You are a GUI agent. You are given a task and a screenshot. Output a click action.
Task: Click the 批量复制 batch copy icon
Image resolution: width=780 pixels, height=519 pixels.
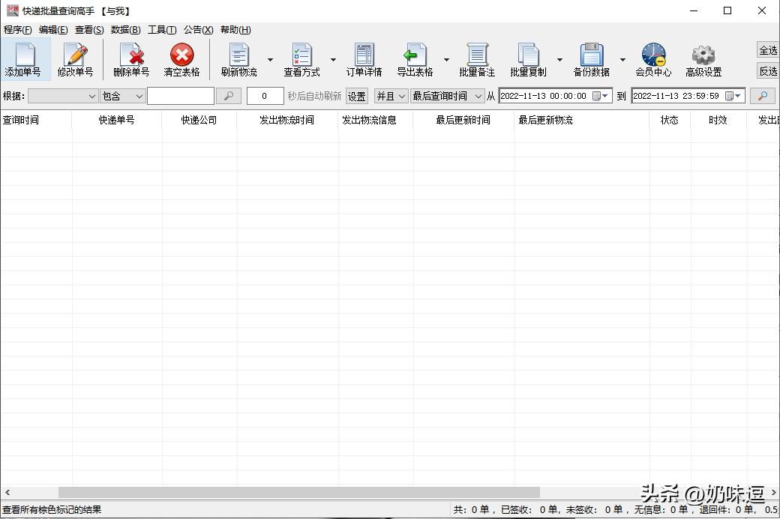pyautogui.click(x=528, y=54)
